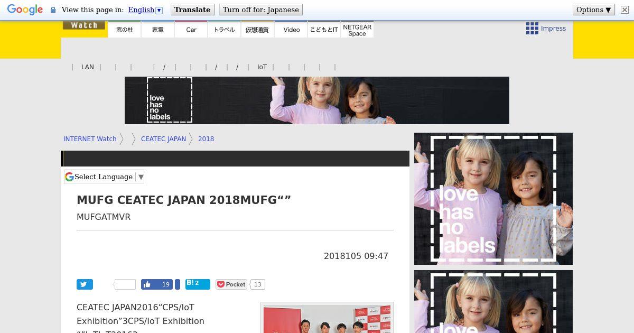The width and height of the screenshot is (634, 333).
Task: Click the second sidebar ad with two girls
Action: (x=493, y=302)
